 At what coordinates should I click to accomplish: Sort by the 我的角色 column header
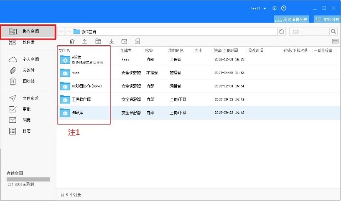[x=176, y=51]
